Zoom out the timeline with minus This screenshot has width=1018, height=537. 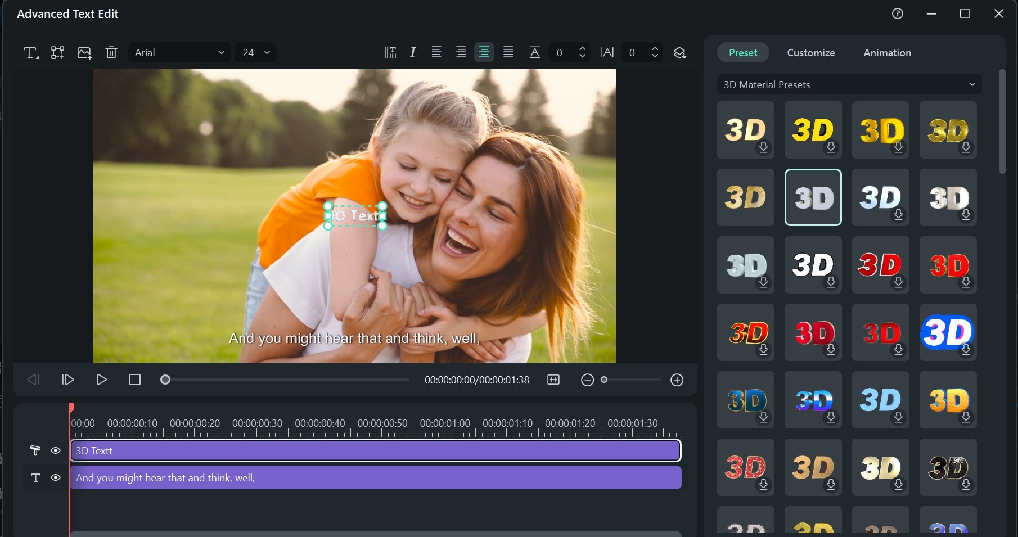587,380
